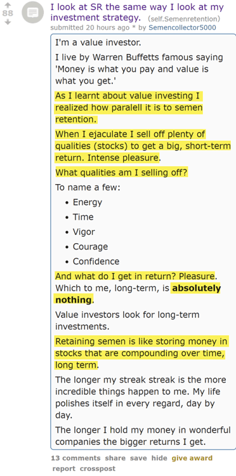Open the 13 comments link

tap(75, 458)
